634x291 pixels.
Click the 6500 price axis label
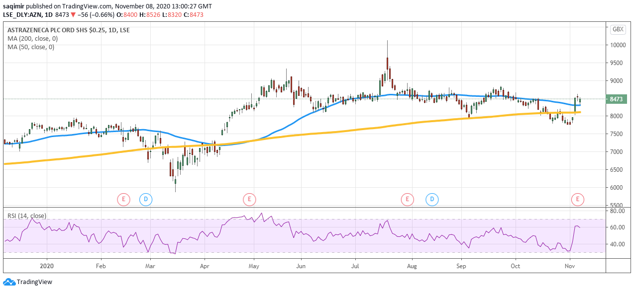click(x=617, y=170)
